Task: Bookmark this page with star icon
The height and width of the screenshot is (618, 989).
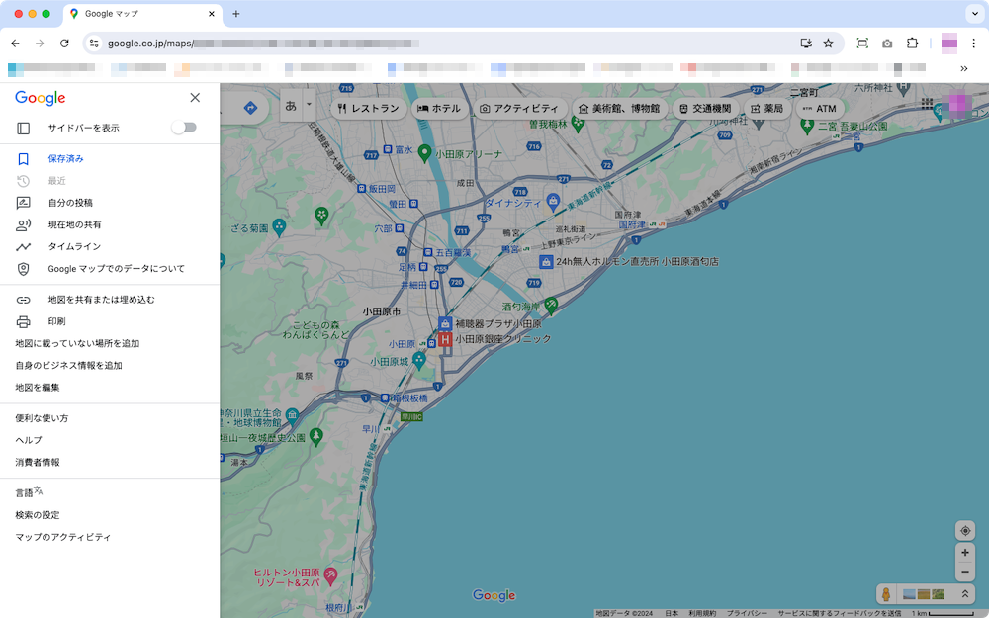Action: (x=828, y=43)
